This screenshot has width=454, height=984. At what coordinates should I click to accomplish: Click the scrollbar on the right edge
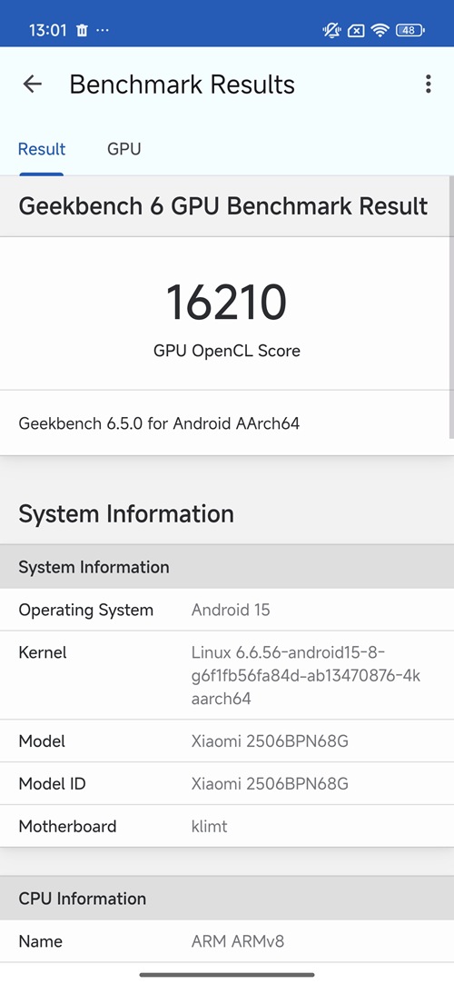(x=451, y=307)
